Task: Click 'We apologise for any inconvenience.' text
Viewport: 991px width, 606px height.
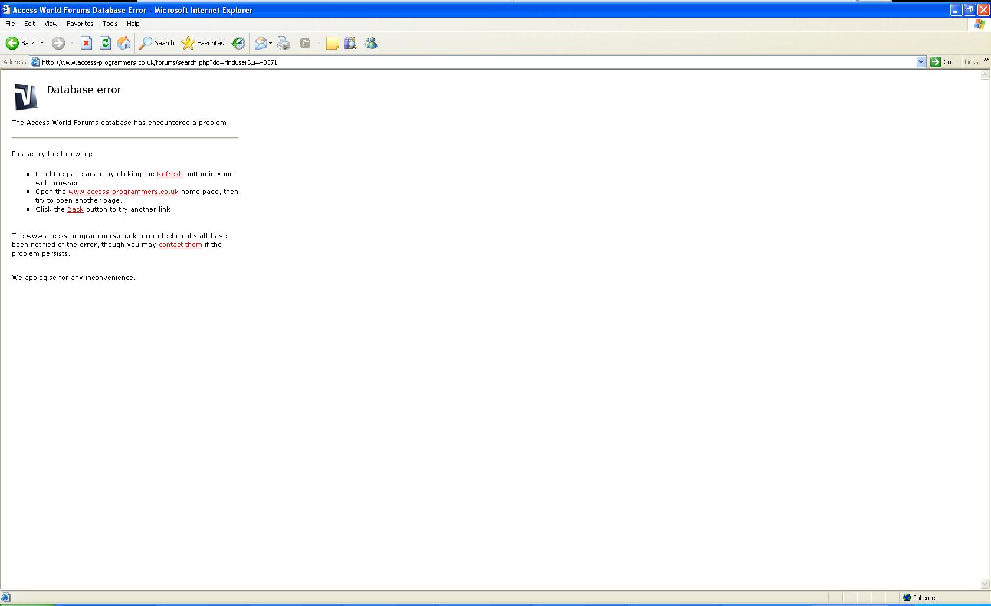Action: pyautogui.click(x=74, y=278)
